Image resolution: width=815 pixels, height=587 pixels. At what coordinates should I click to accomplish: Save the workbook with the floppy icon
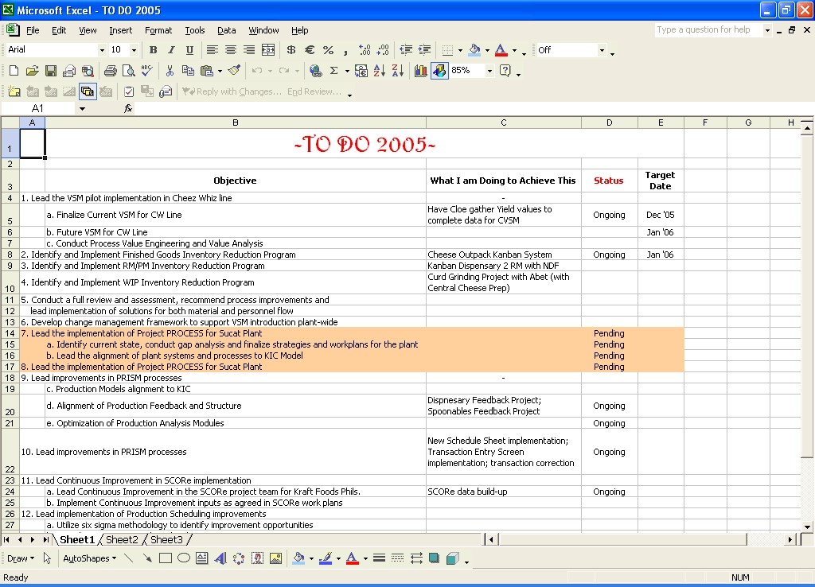point(50,71)
